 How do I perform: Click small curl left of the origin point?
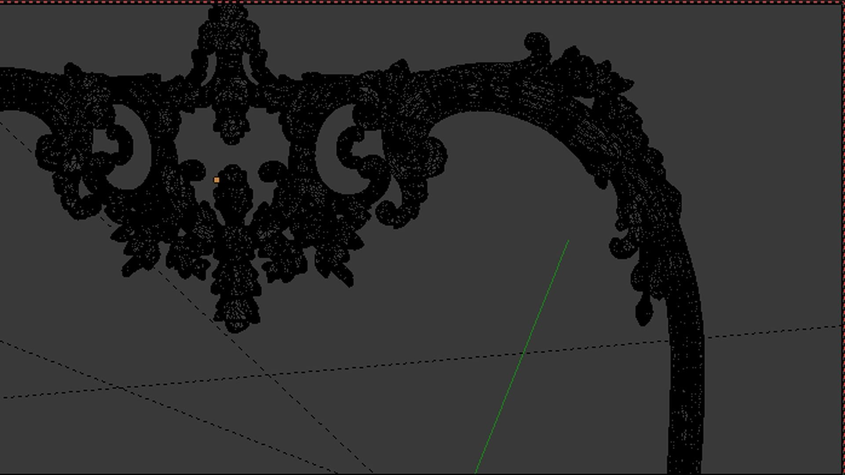(x=193, y=171)
